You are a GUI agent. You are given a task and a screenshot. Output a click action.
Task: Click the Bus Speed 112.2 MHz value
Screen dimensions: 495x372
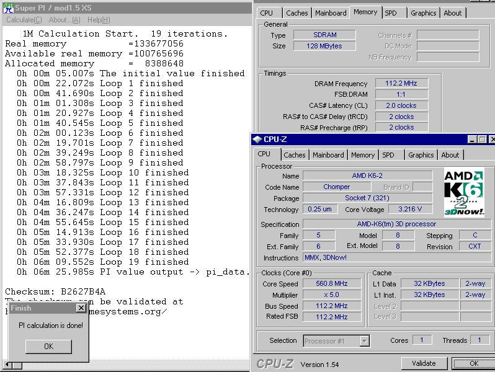[332, 306]
